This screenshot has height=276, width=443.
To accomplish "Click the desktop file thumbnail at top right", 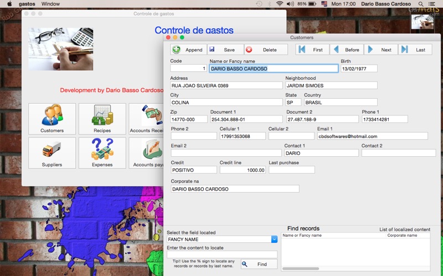I will tap(423, 22).
